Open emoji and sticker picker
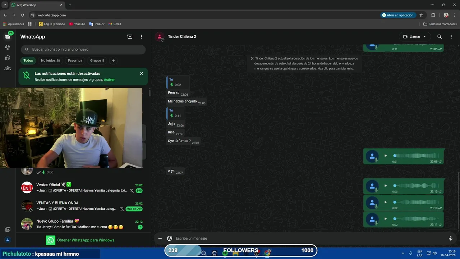This screenshot has height=259, width=460. pyautogui.click(x=170, y=238)
